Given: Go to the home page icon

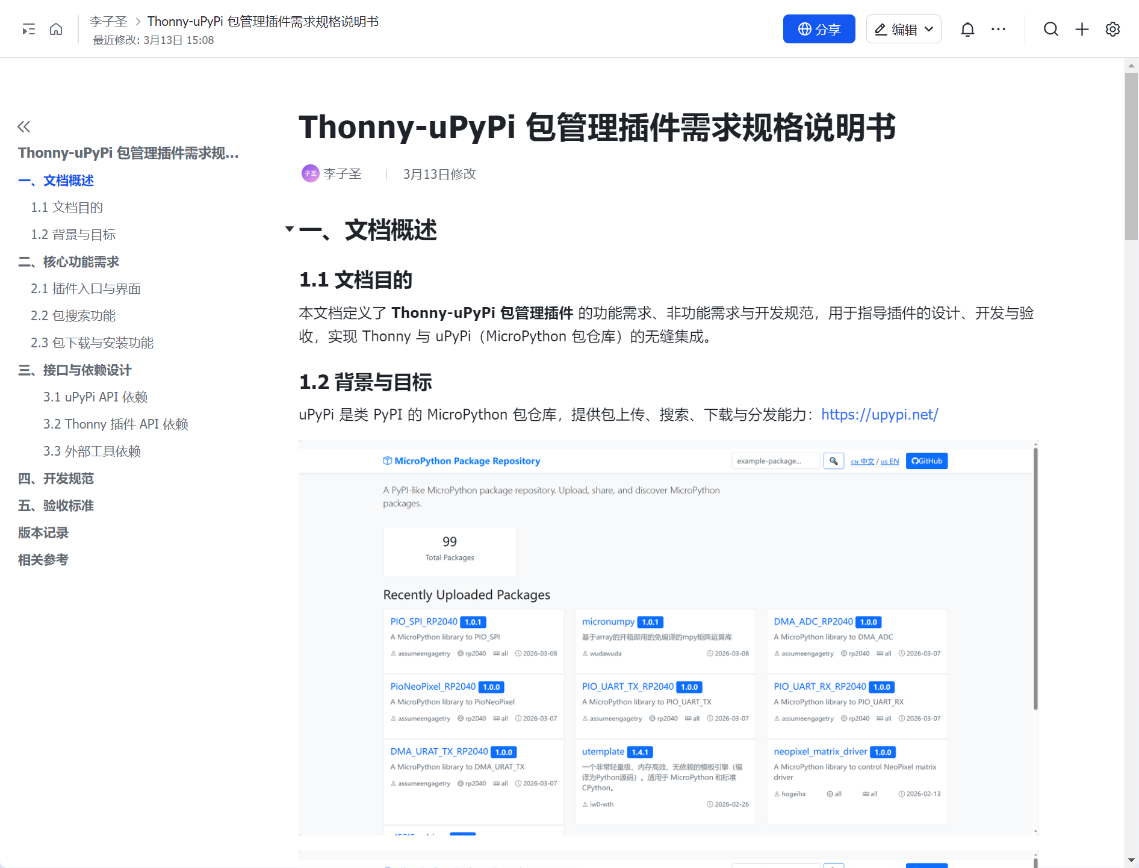Looking at the screenshot, I should (x=56, y=29).
